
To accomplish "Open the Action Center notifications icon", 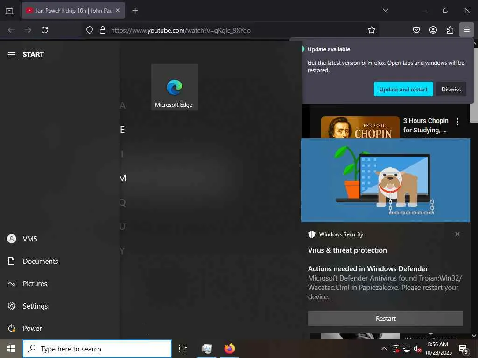I will click(464, 349).
